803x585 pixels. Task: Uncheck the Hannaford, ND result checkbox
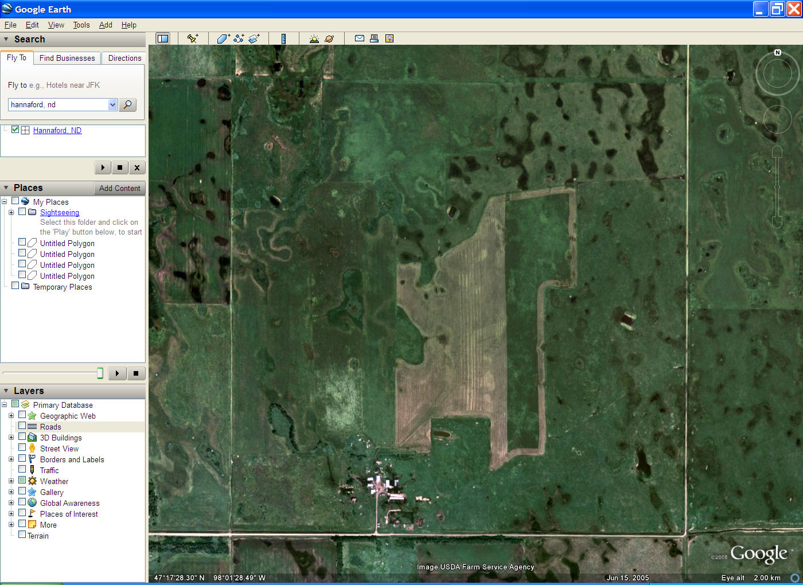pyautogui.click(x=15, y=130)
